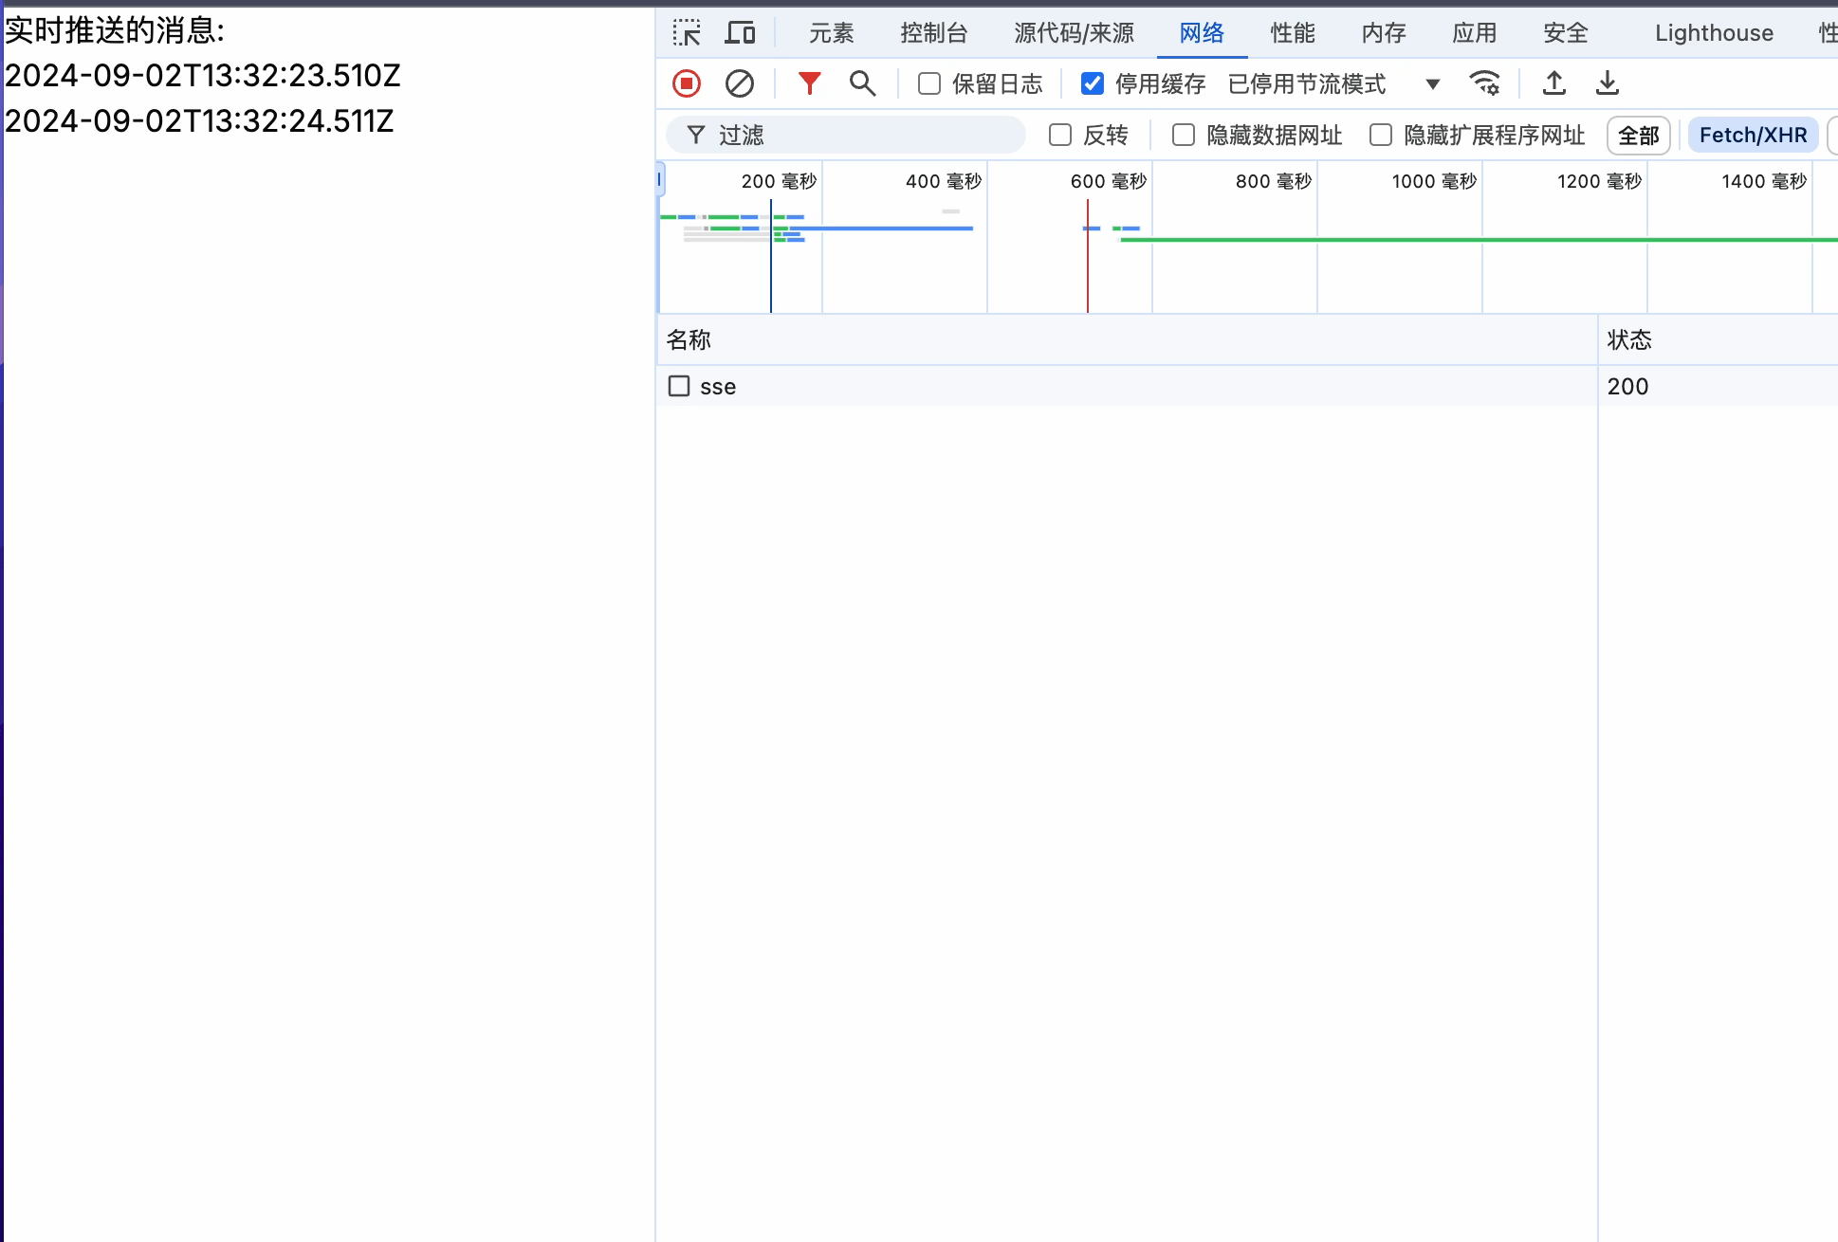
Task: Select the Fetch/XHR filter chip
Action: point(1753,135)
